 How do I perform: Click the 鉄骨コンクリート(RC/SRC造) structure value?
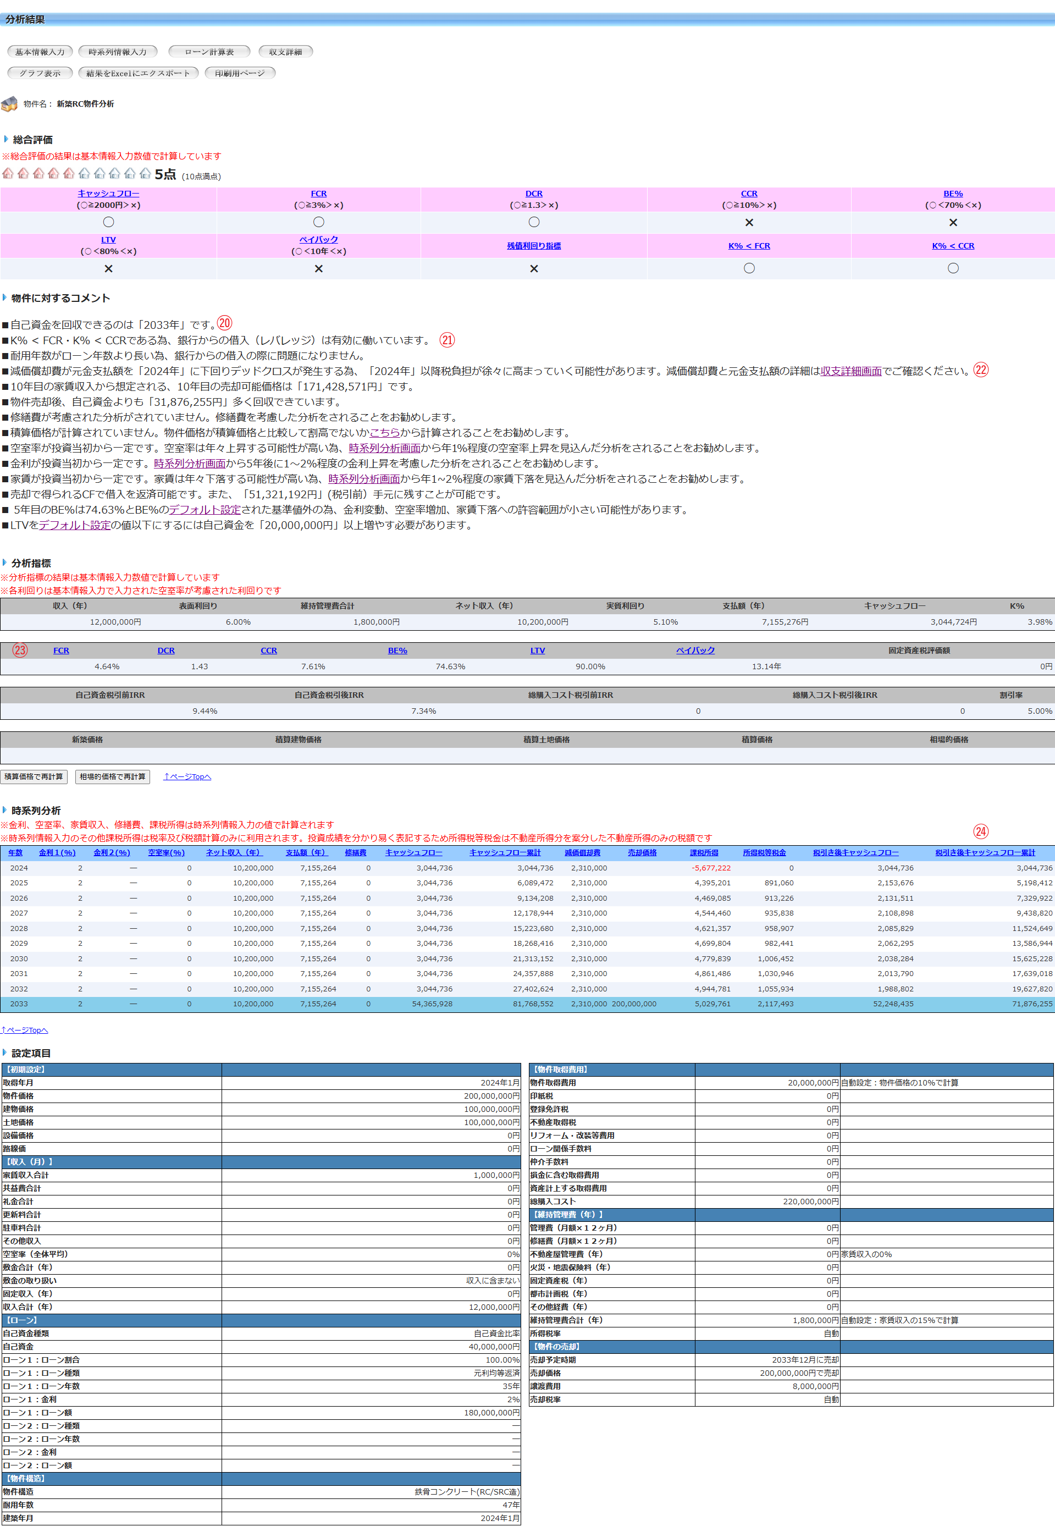click(x=467, y=1492)
